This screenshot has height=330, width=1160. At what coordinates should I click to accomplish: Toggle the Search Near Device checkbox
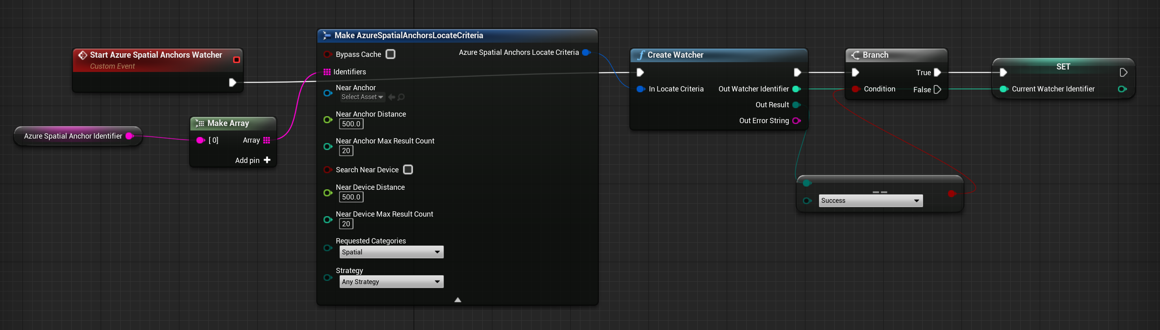pos(408,170)
